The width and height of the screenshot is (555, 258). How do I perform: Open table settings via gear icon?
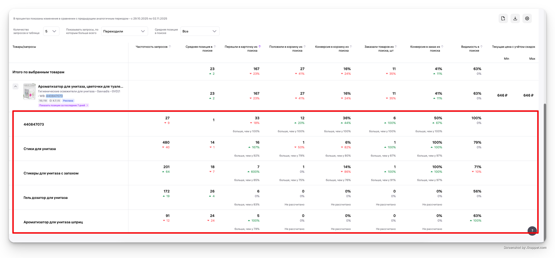click(527, 18)
